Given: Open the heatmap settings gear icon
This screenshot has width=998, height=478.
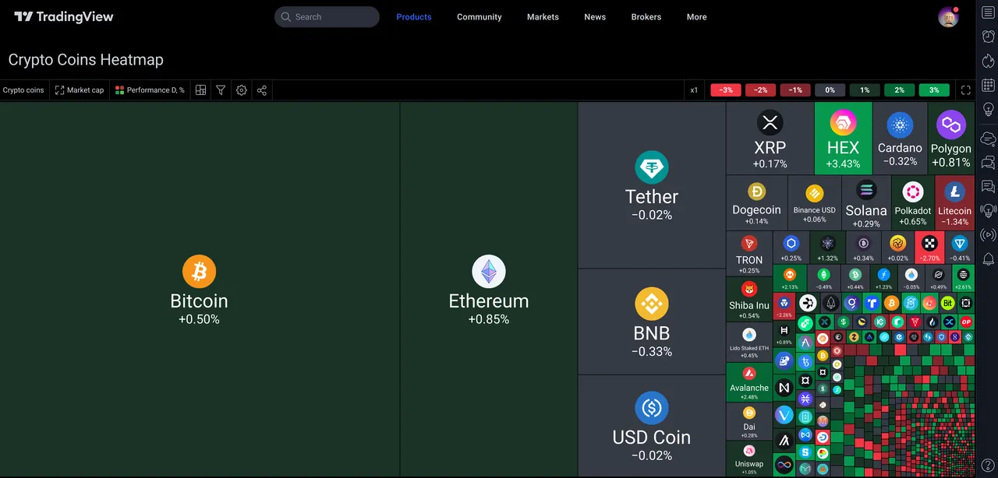Looking at the screenshot, I should pos(242,90).
